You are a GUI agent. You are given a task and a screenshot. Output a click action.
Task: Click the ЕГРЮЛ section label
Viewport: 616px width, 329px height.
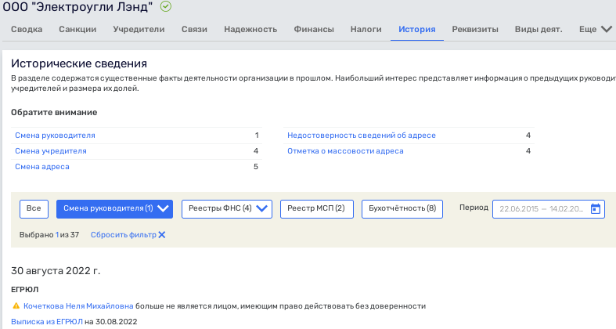point(25,289)
